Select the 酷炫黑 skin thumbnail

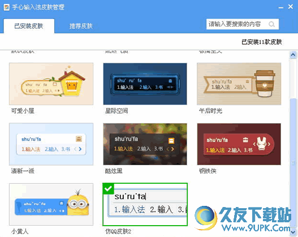(x=145, y=144)
